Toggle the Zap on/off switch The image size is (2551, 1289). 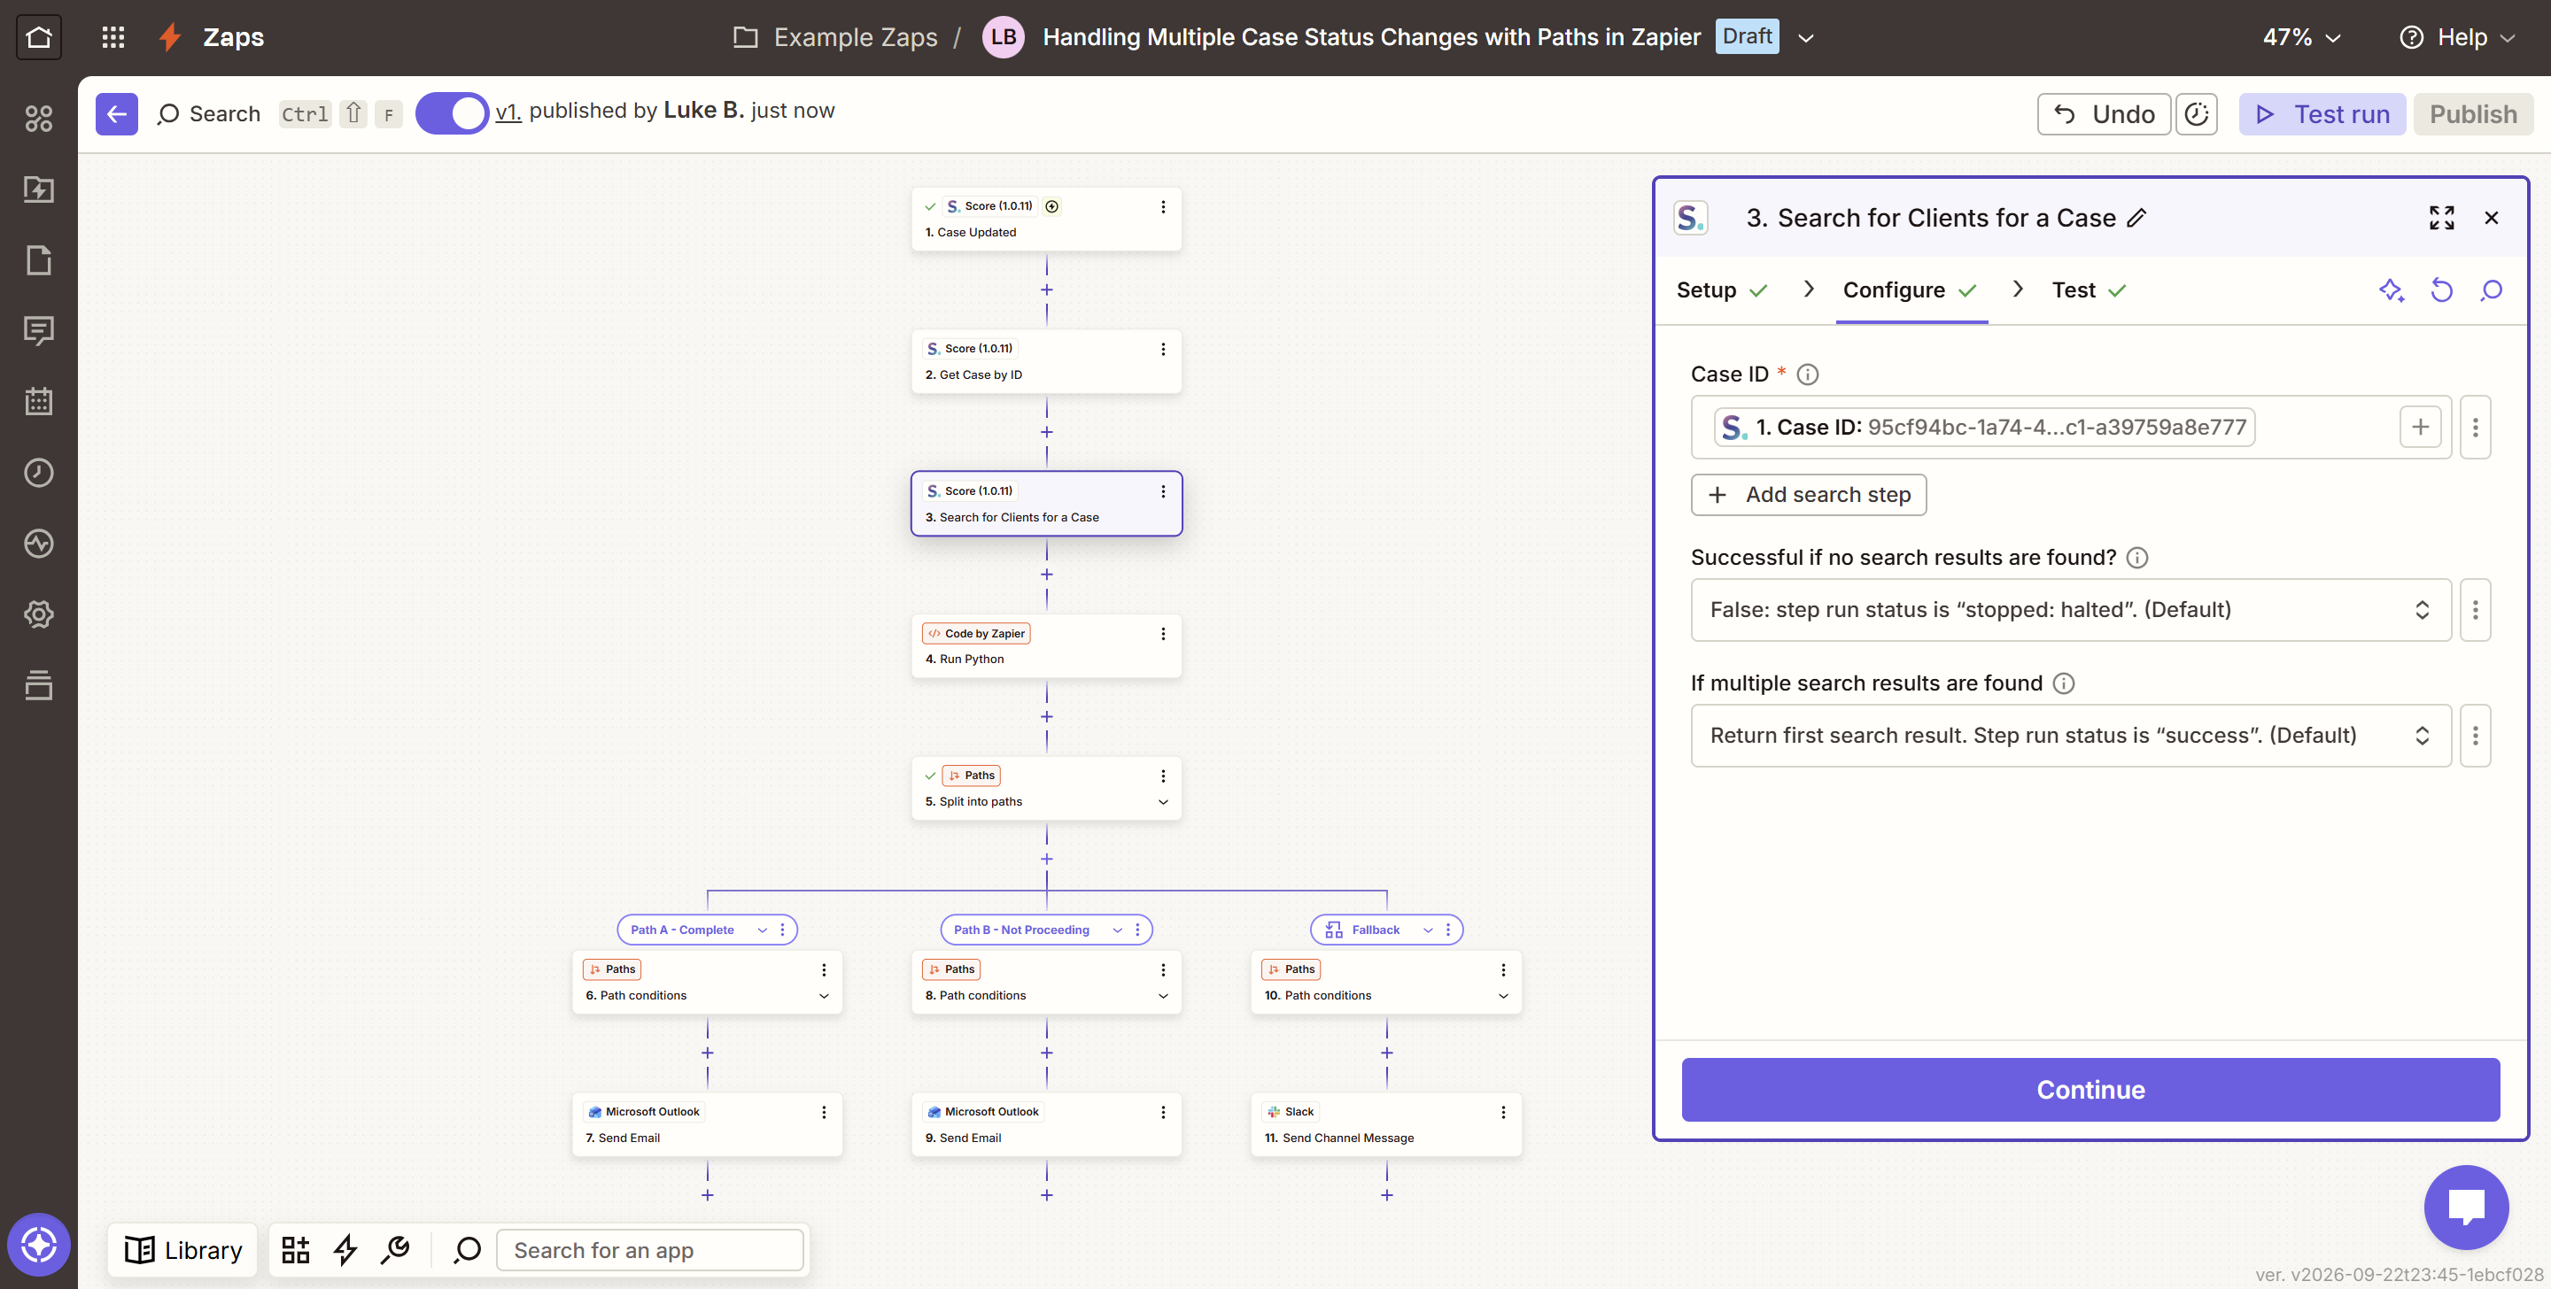453,114
